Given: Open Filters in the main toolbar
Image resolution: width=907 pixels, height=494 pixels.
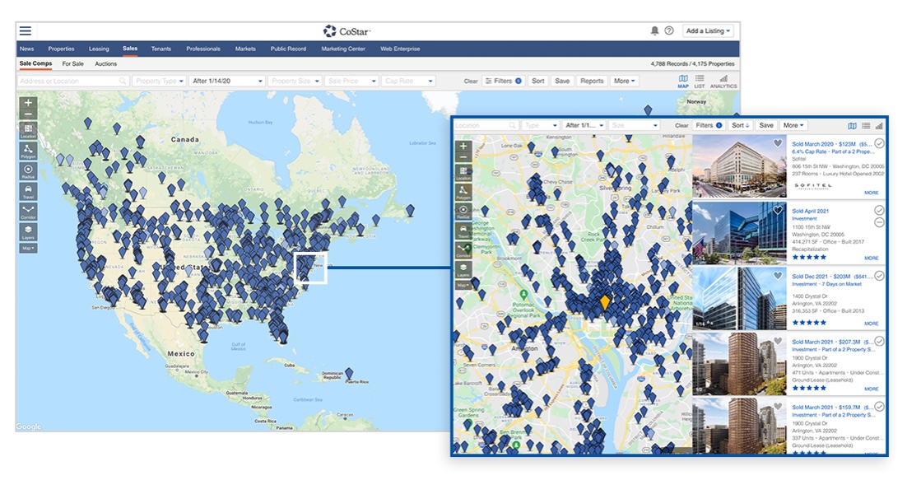Looking at the screenshot, I should click(503, 82).
